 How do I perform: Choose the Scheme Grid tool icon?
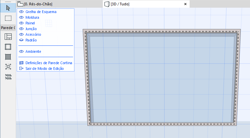point(8,37)
